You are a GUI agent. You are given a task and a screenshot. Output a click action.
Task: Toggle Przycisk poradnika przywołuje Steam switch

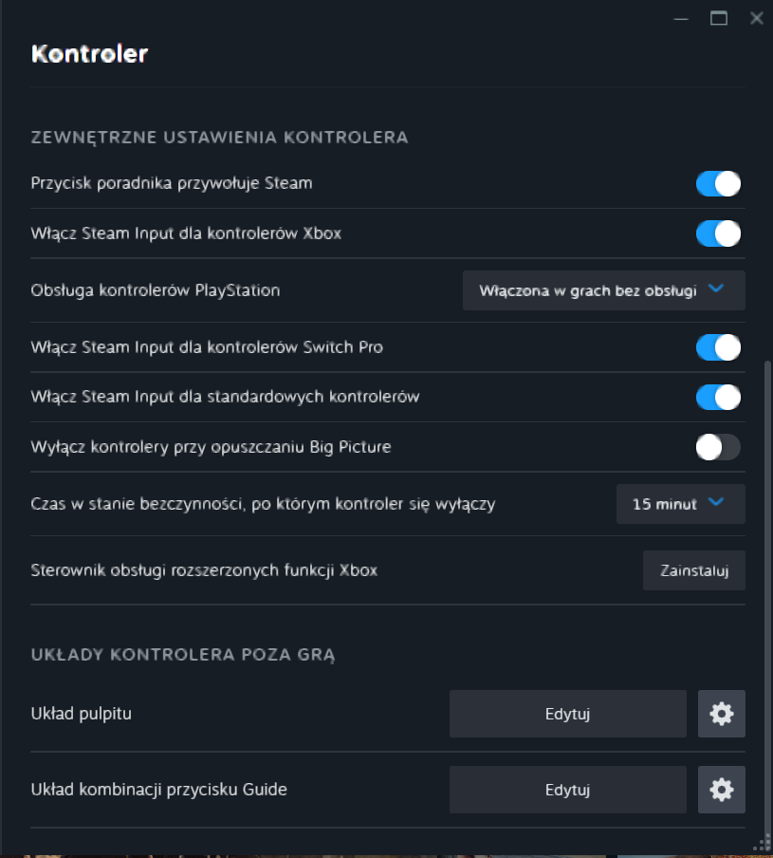(x=718, y=183)
